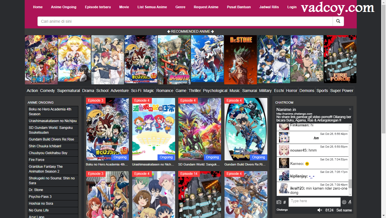Open the Home menu item
This screenshot has width=386, height=218.
pos(38,7)
